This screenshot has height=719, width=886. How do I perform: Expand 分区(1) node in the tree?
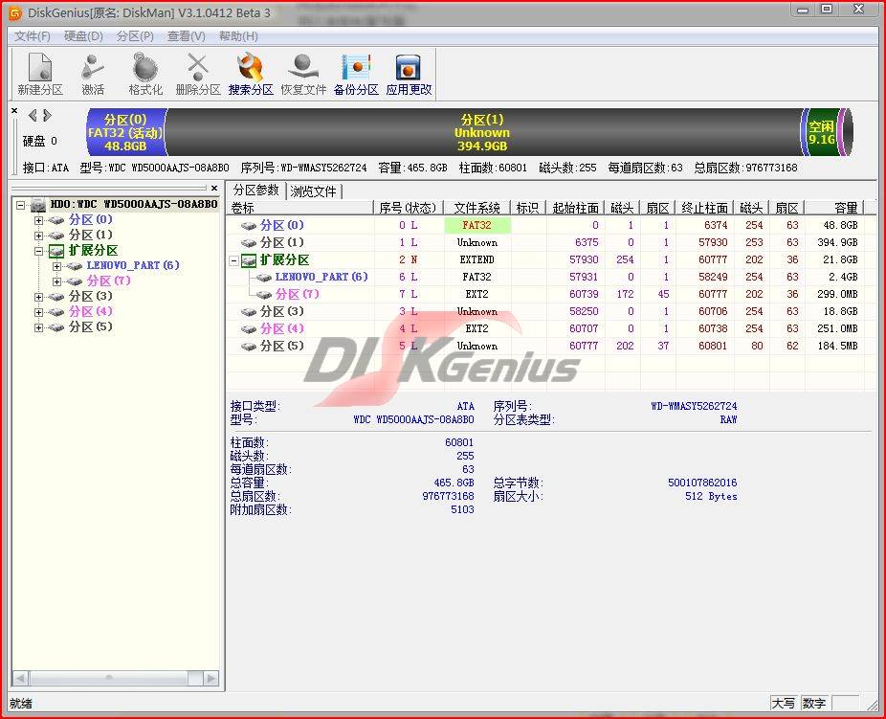coord(39,236)
